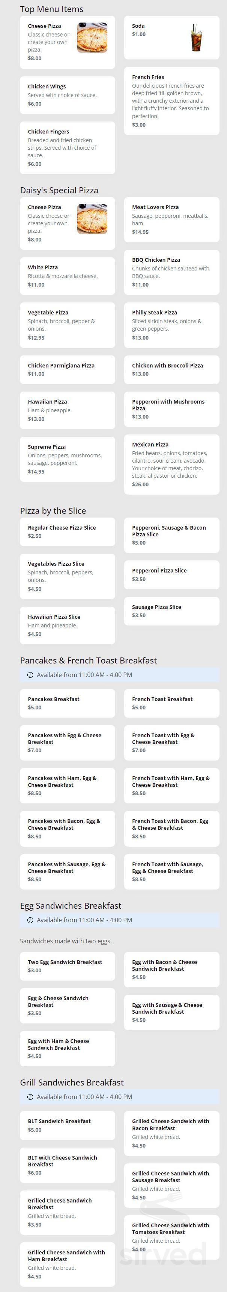
Task: Click the Daisy's Special Pizza section heading
Action: pyautogui.click(x=59, y=190)
